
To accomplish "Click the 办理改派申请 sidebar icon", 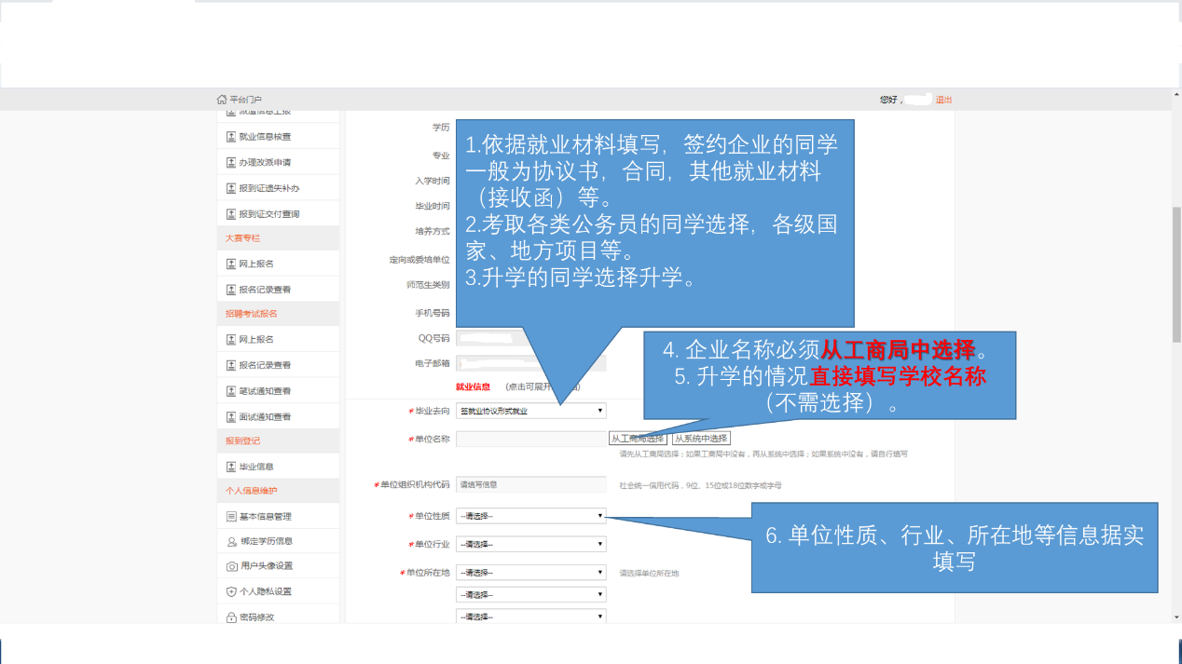I will (x=231, y=162).
